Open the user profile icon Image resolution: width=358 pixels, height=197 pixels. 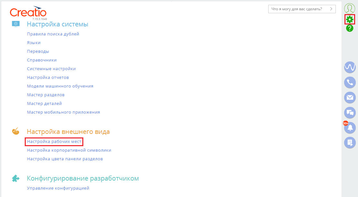(350, 7)
